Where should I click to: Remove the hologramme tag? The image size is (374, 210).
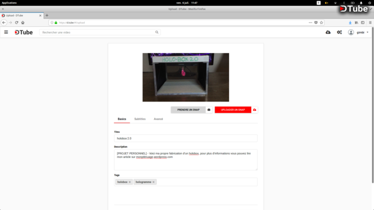[x=153, y=182]
